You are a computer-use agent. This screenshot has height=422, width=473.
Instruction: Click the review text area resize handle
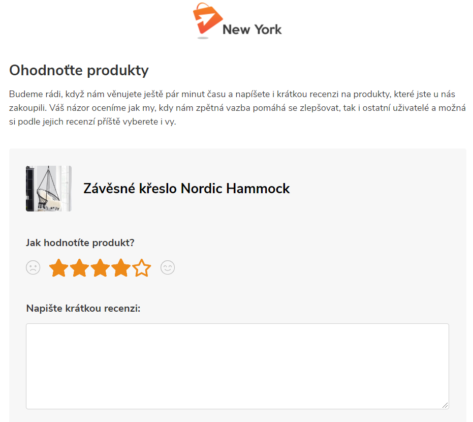446,405
